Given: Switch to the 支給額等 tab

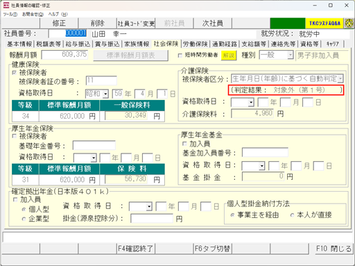Looking at the screenshot, I should pyautogui.click(x=254, y=44).
